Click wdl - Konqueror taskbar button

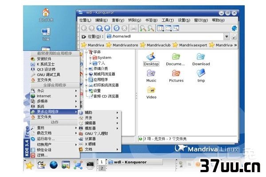click(135, 162)
